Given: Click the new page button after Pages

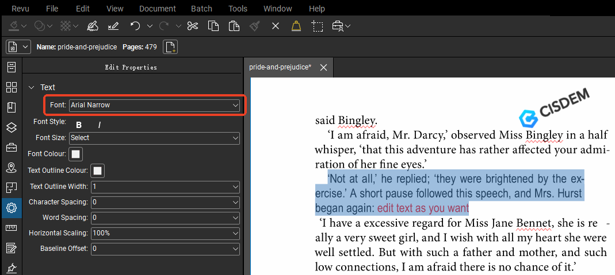Looking at the screenshot, I should (x=170, y=47).
